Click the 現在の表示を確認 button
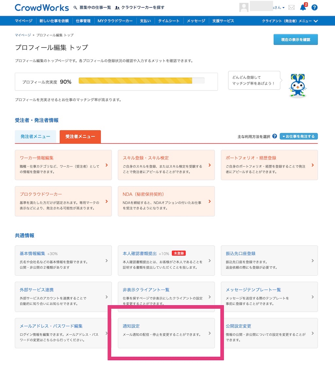 (x=295, y=39)
